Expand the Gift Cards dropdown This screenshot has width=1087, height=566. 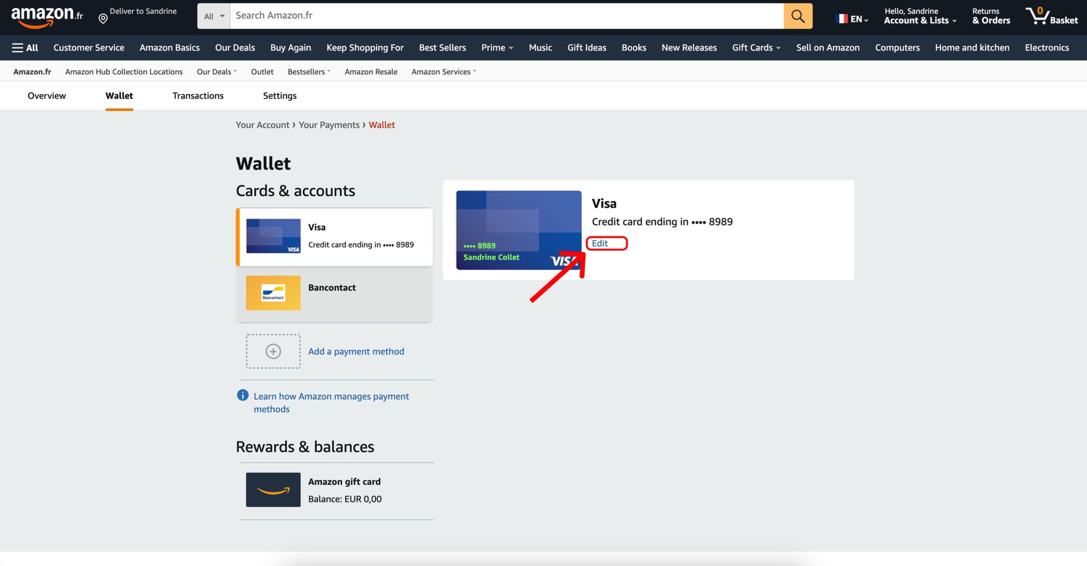click(x=756, y=48)
